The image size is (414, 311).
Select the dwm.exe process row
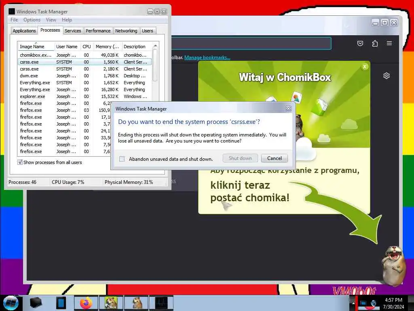[x=85, y=76]
